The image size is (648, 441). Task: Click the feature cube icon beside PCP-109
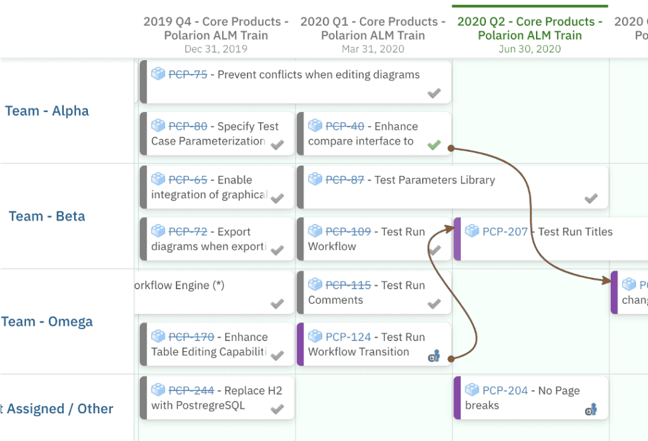[315, 230]
